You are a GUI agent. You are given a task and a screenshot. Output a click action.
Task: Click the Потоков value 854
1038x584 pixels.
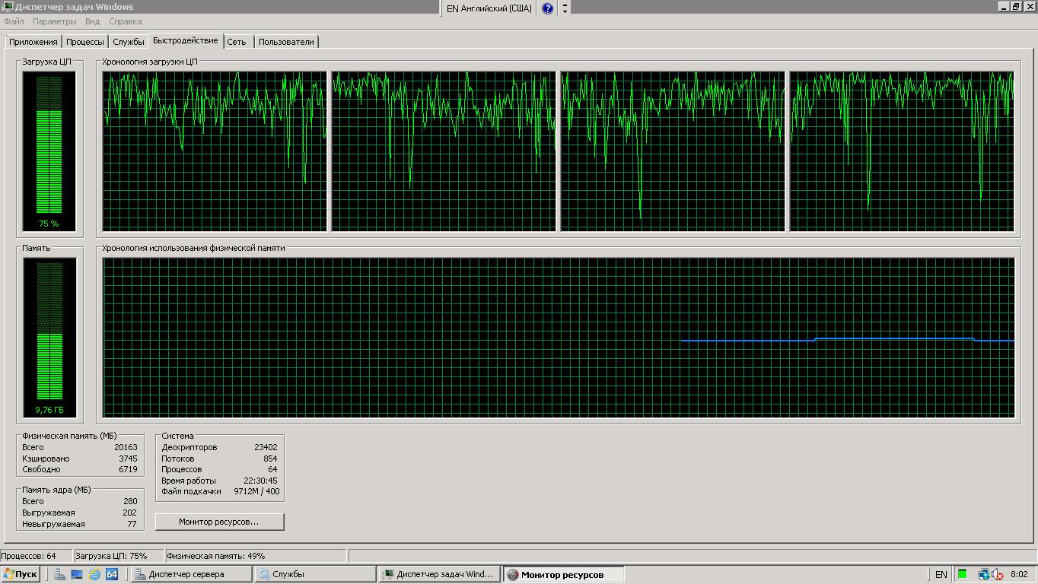[270, 459]
